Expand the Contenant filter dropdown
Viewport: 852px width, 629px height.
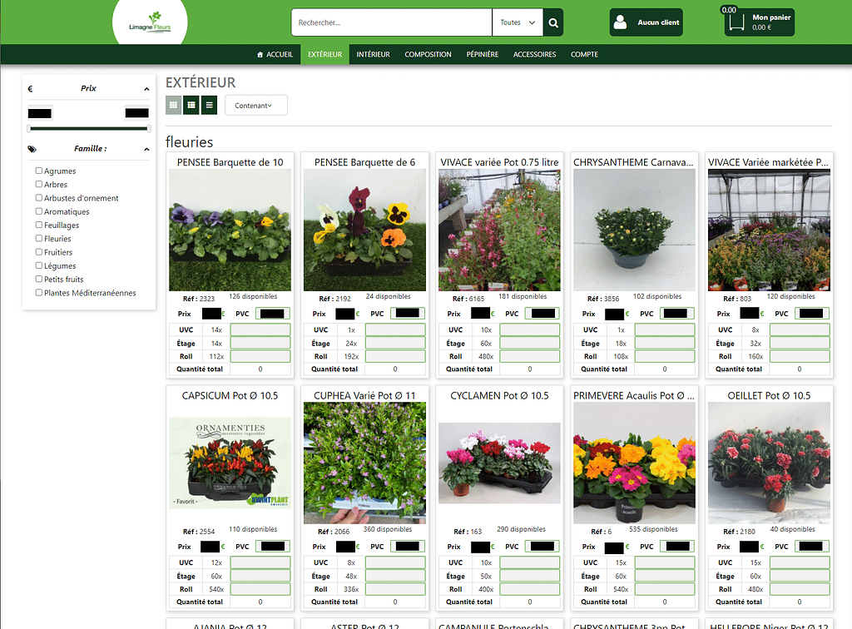(255, 106)
